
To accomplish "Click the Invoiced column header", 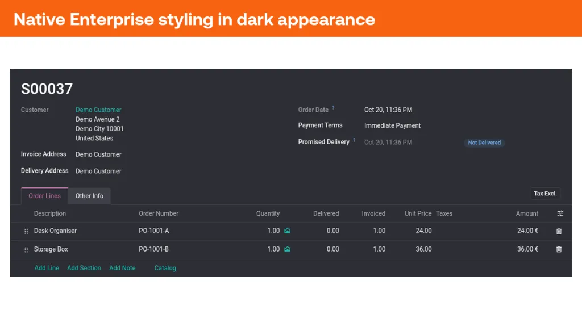I will pos(373,213).
